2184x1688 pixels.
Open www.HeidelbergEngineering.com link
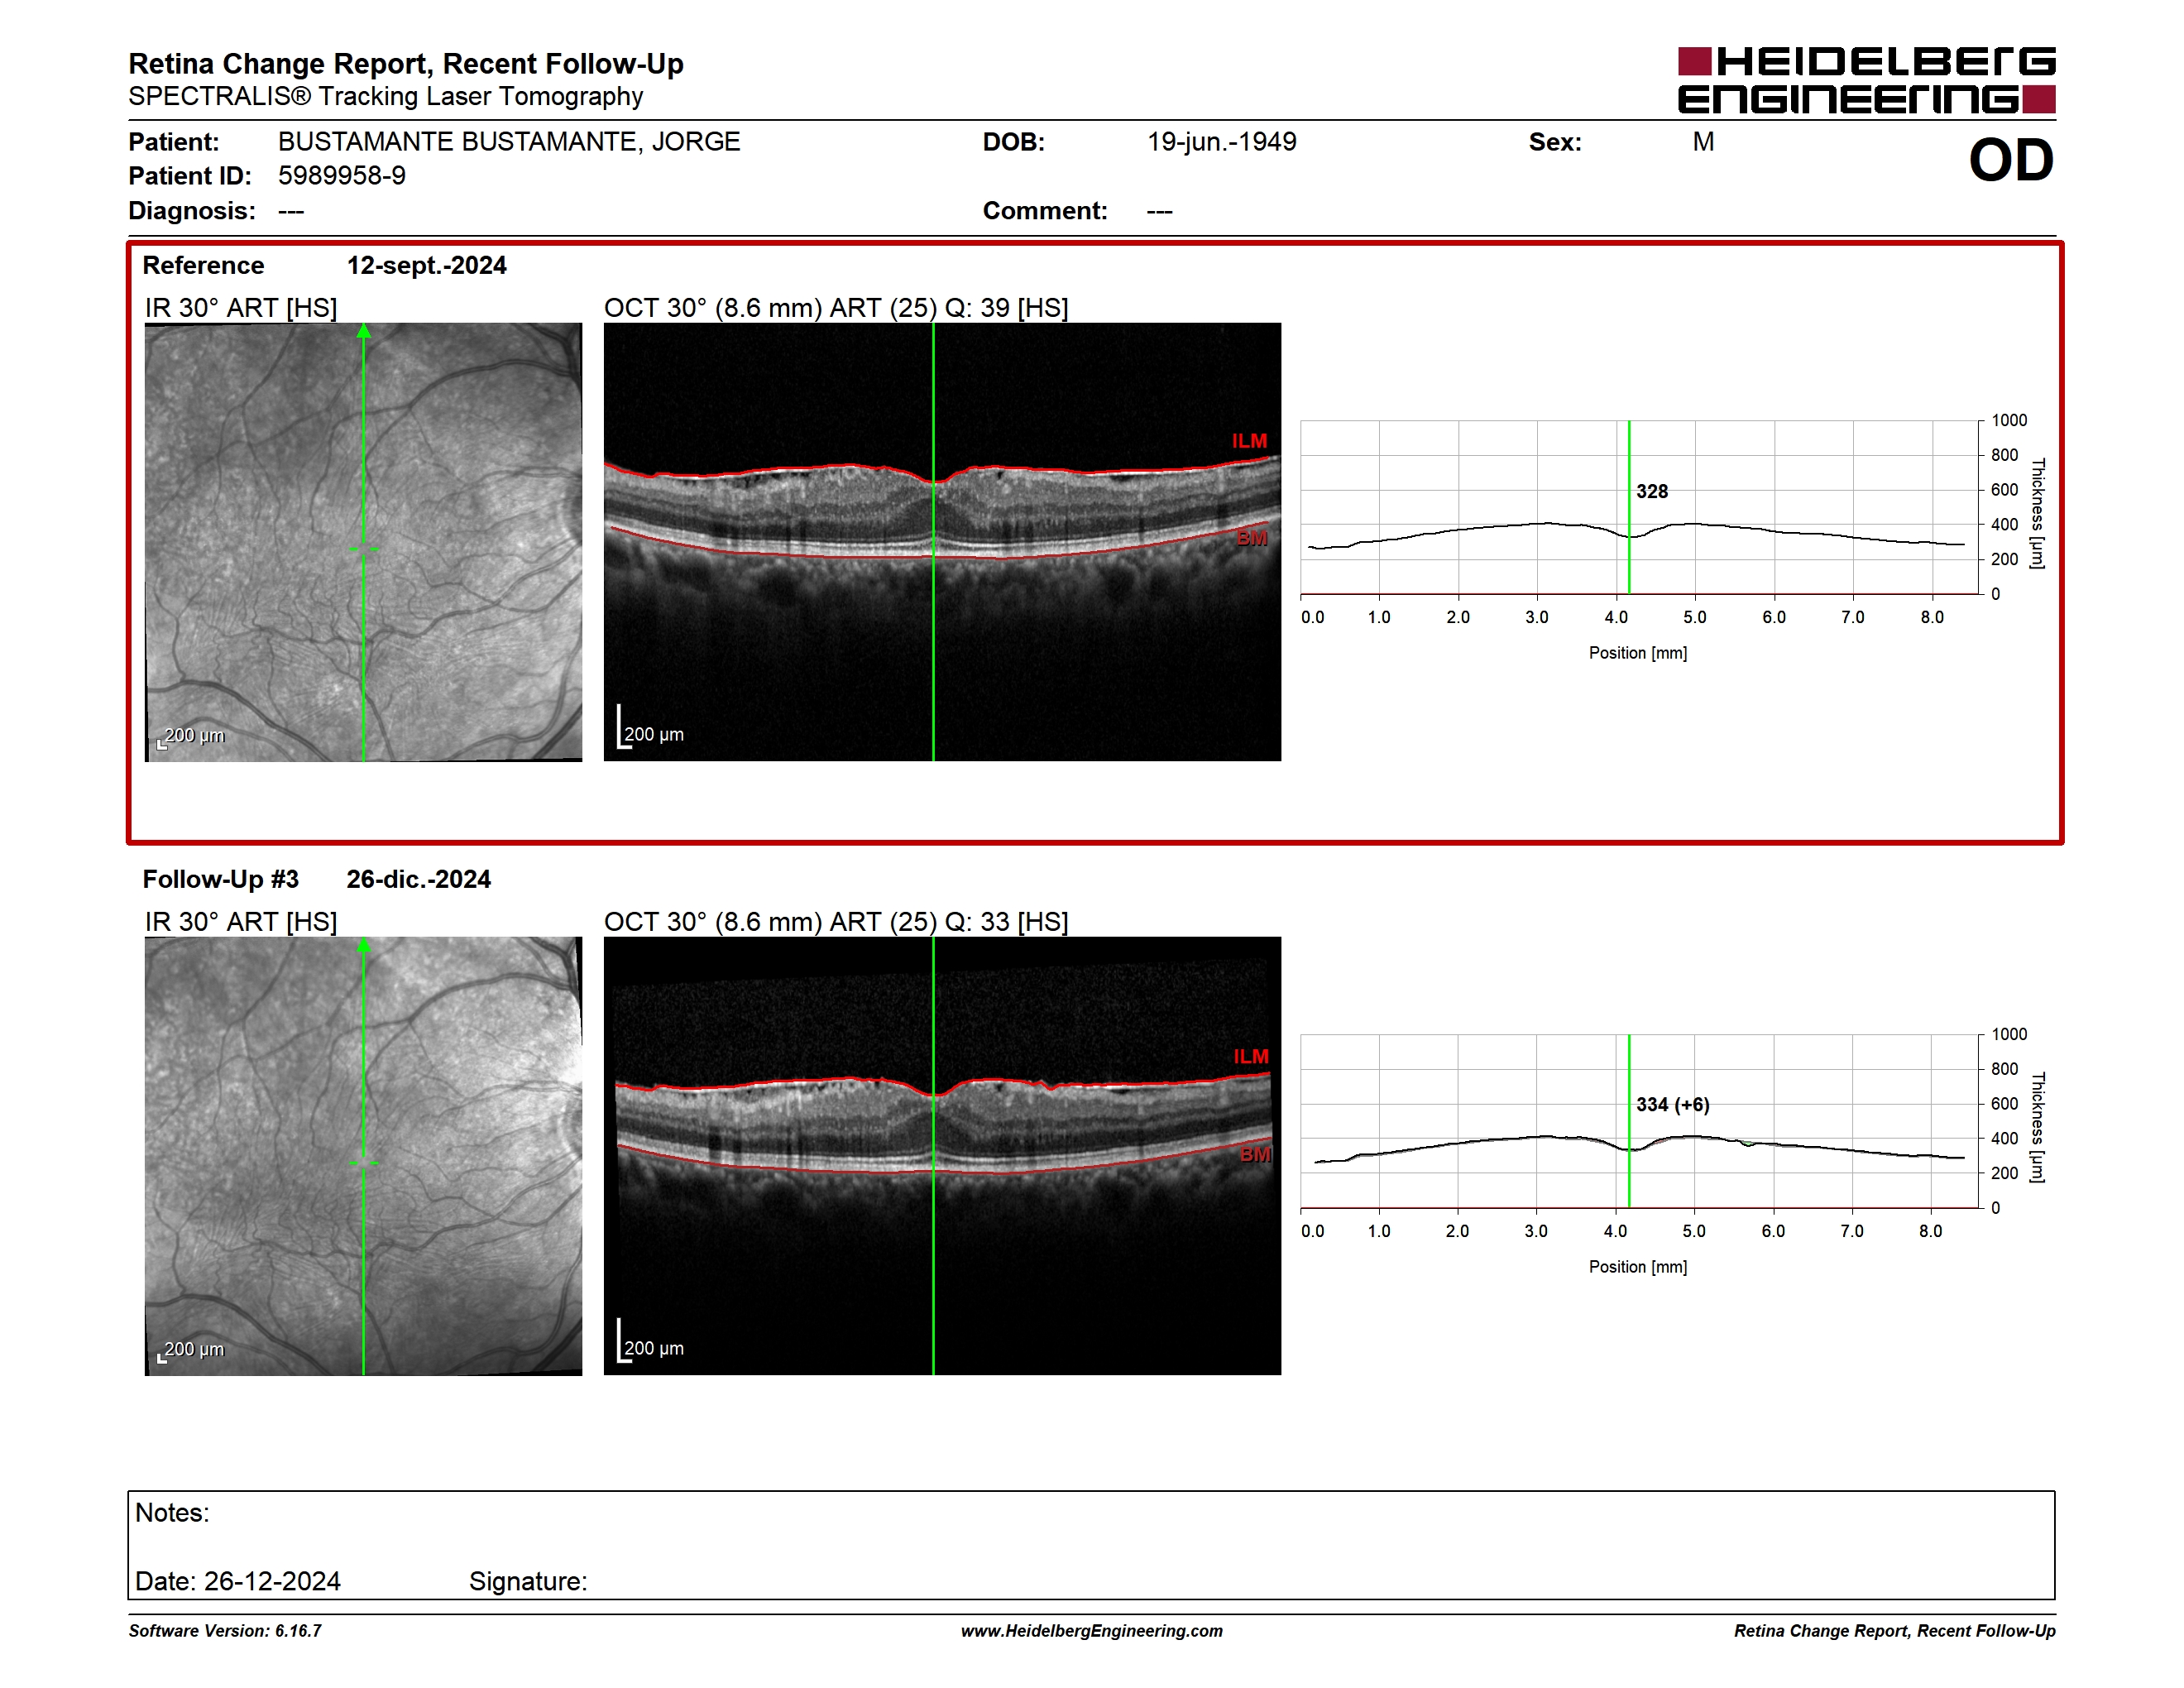click(x=1092, y=1631)
